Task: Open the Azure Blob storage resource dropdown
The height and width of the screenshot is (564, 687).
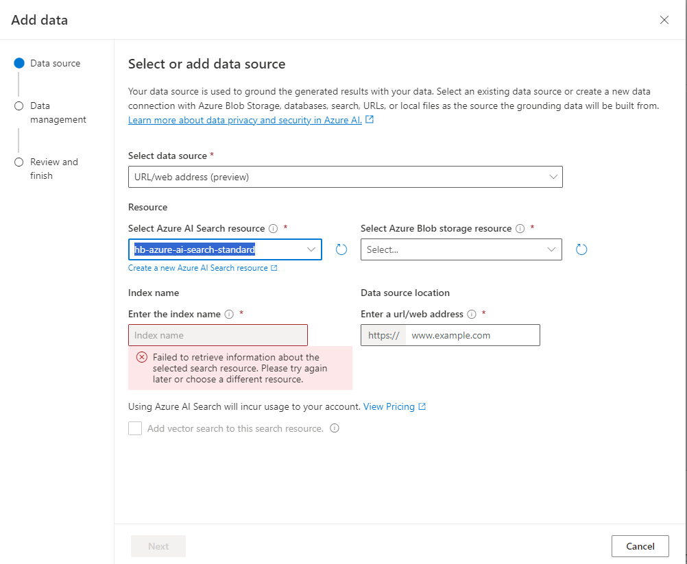Action: (x=461, y=249)
